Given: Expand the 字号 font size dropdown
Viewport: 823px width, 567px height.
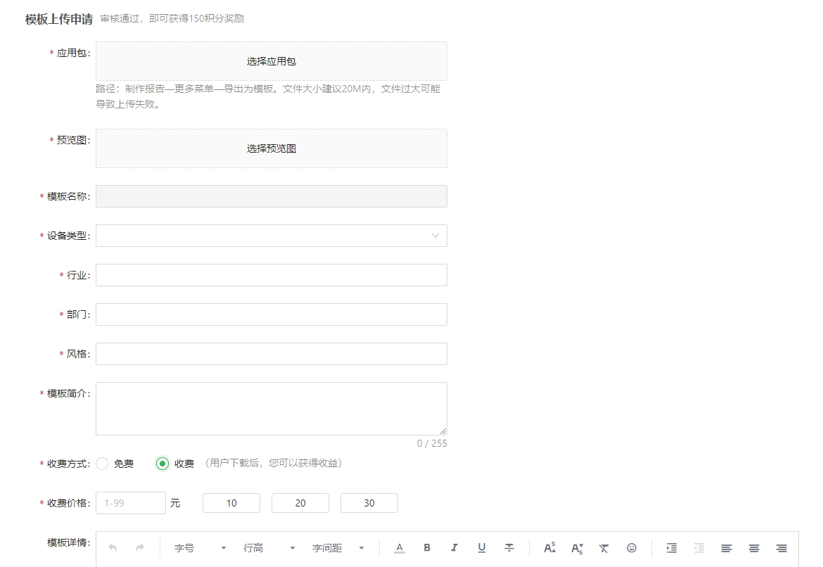Looking at the screenshot, I should point(200,548).
